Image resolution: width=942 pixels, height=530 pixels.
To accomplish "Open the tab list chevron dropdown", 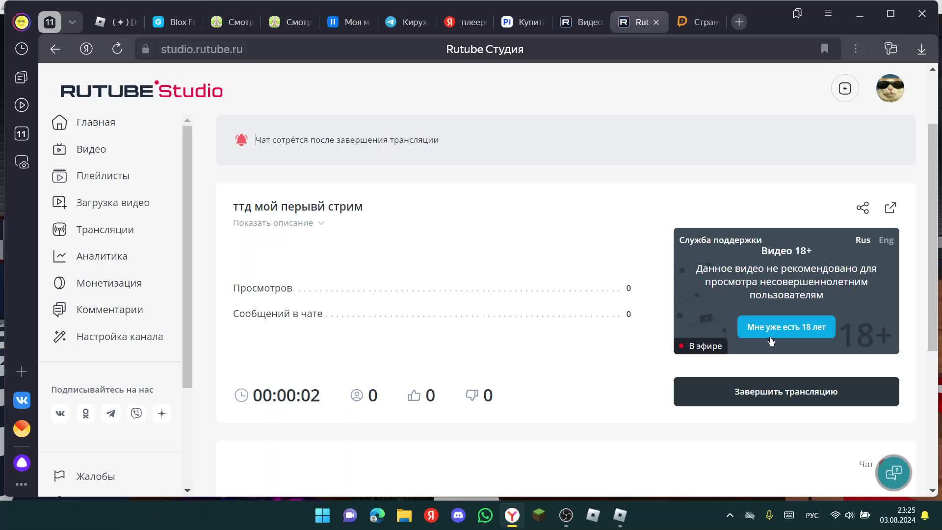I will click(x=73, y=22).
